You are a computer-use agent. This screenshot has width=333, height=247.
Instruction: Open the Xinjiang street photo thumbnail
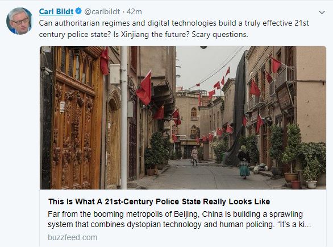(x=183, y=118)
